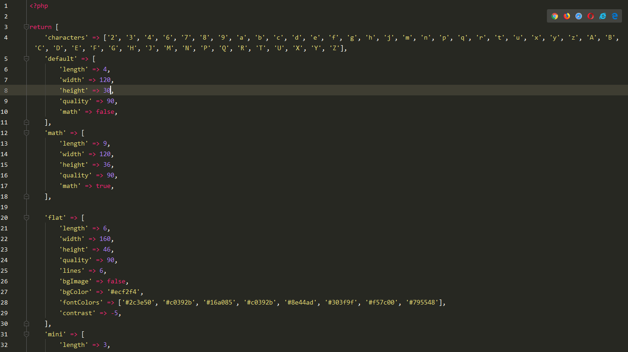The image size is (628, 352).
Task: Click line number 8 in the gutter
Action: tap(6, 90)
